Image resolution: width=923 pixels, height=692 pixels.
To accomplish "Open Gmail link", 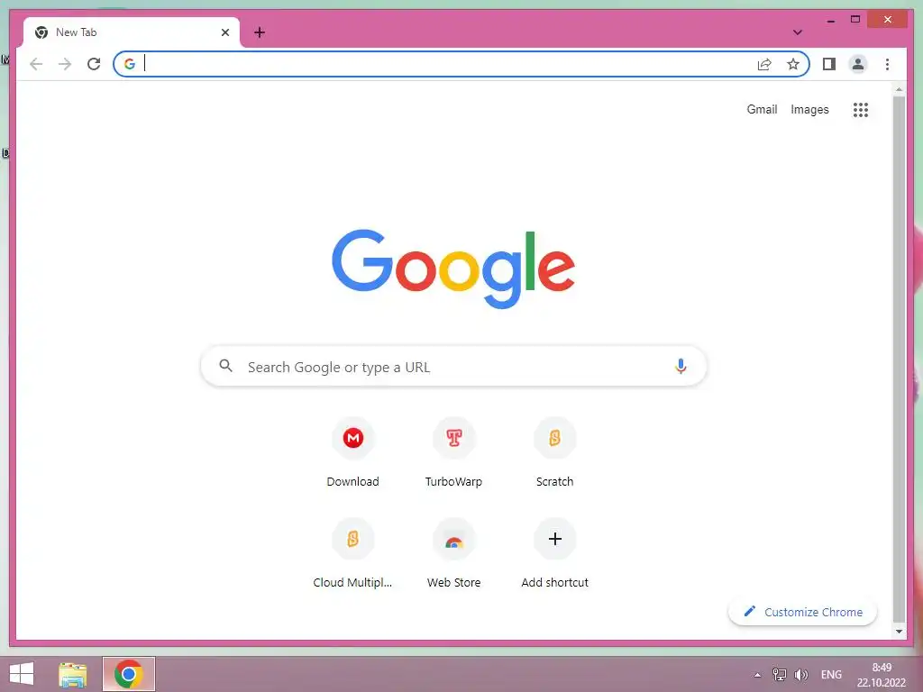I will pos(762,109).
